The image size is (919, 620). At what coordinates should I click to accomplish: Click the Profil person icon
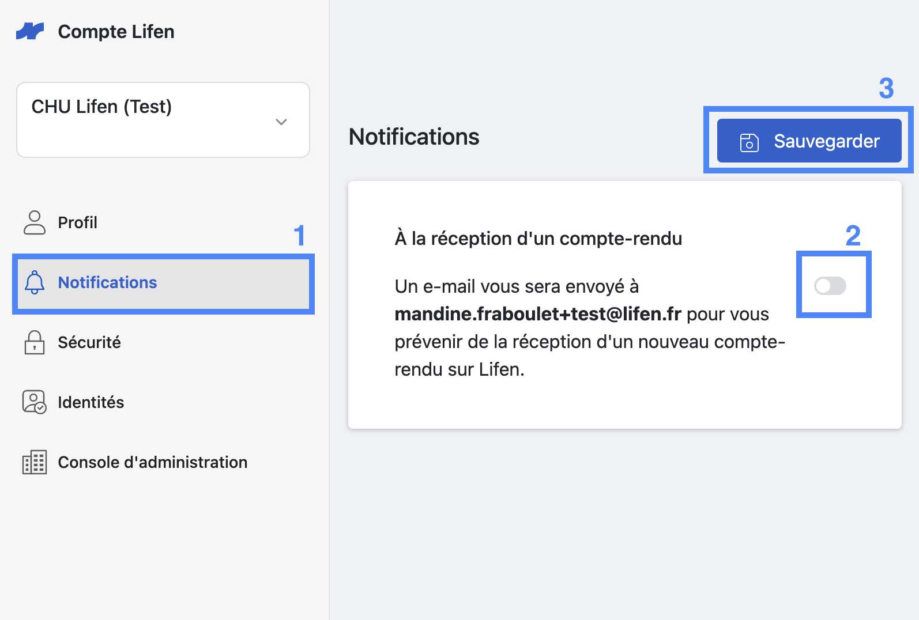35,222
